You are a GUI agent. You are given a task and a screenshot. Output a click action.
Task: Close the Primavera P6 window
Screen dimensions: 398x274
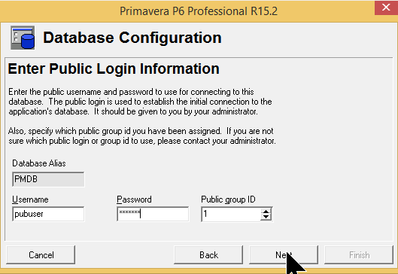click(386, 8)
